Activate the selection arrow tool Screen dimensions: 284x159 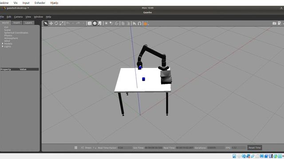(x=46, y=23)
